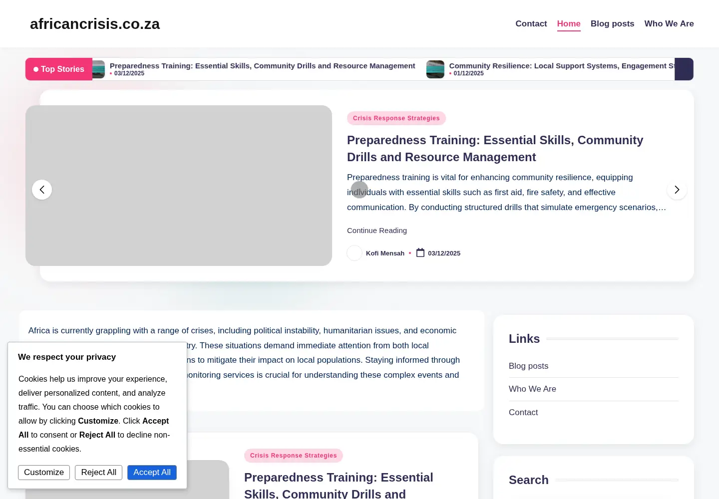Click the Links sidebar heading
The width and height of the screenshot is (719, 499).
point(524,339)
